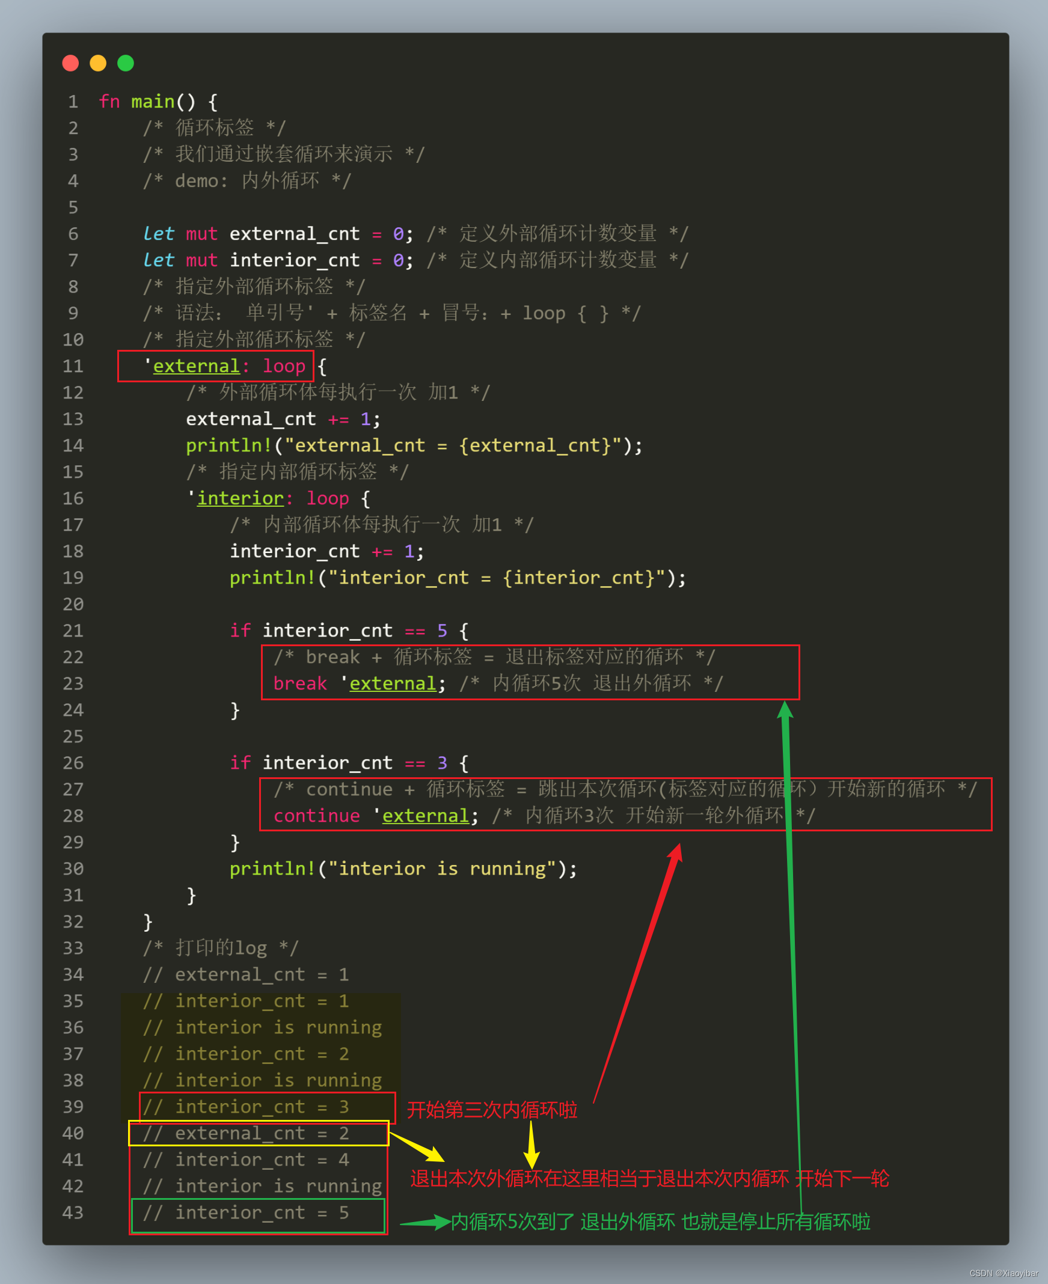The width and height of the screenshot is (1048, 1284).
Task: Click the red close dot
Action: pyautogui.click(x=70, y=63)
